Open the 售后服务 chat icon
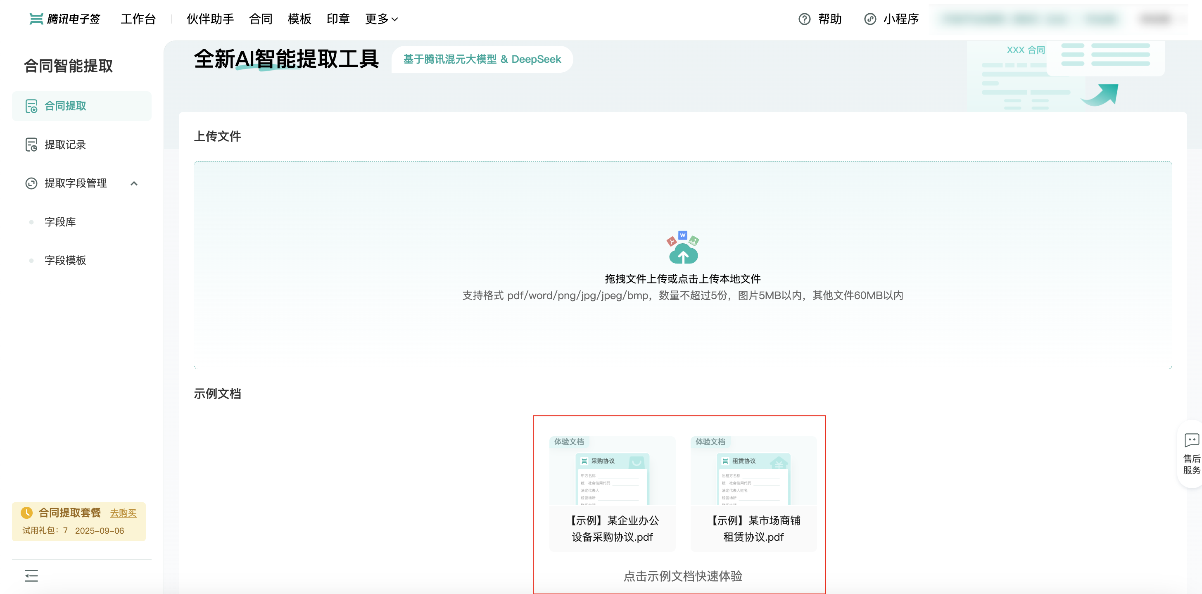Image resolution: width=1202 pixels, height=594 pixels. tap(1192, 440)
